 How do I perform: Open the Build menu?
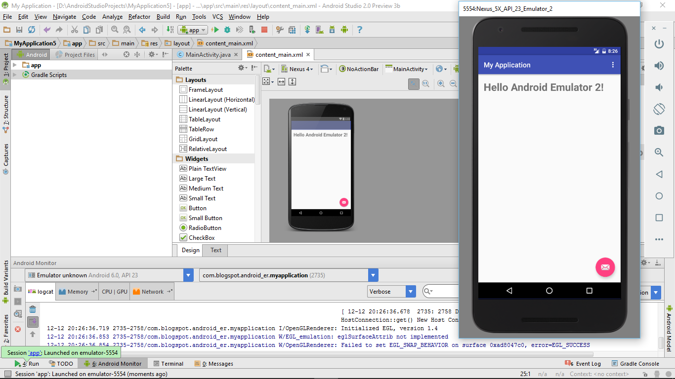pyautogui.click(x=163, y=17)
